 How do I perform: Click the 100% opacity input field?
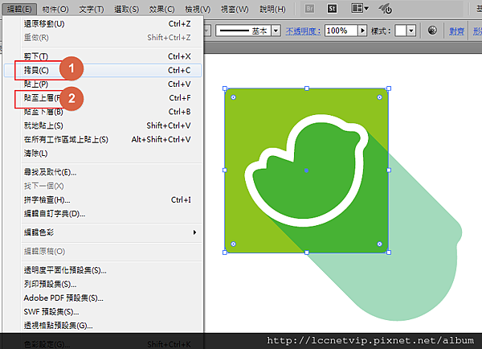[341, 31]
